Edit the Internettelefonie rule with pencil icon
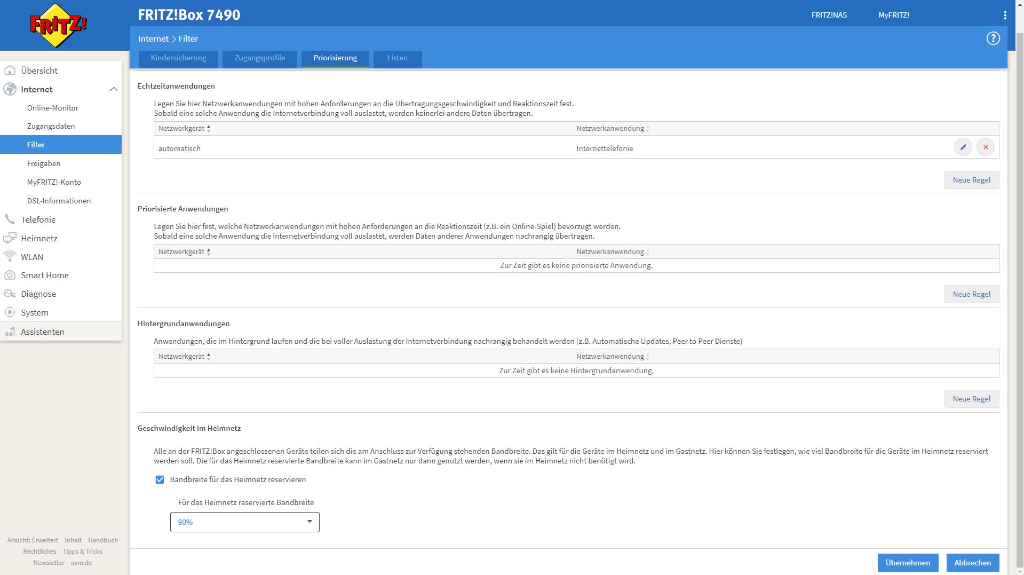1024x575 pixels. [963, 147]
